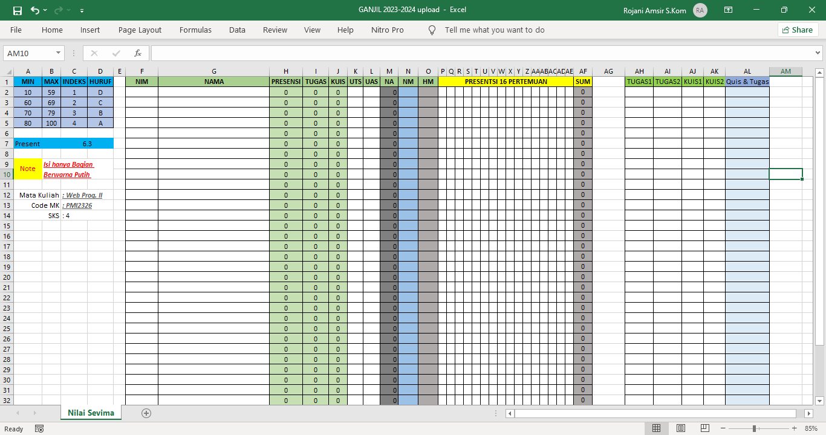Zoom out with the minus icon
Screen dimensions: 826x435
click(x=721, y=428)
